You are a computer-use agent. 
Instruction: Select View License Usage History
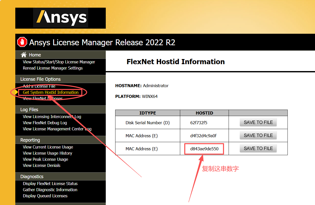47,153
